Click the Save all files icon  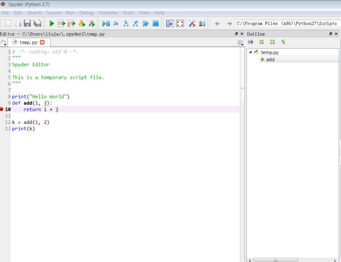37,23
